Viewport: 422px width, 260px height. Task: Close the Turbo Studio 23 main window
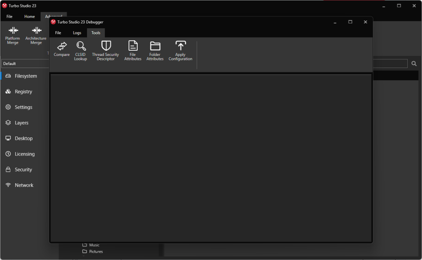pos(414,6)
